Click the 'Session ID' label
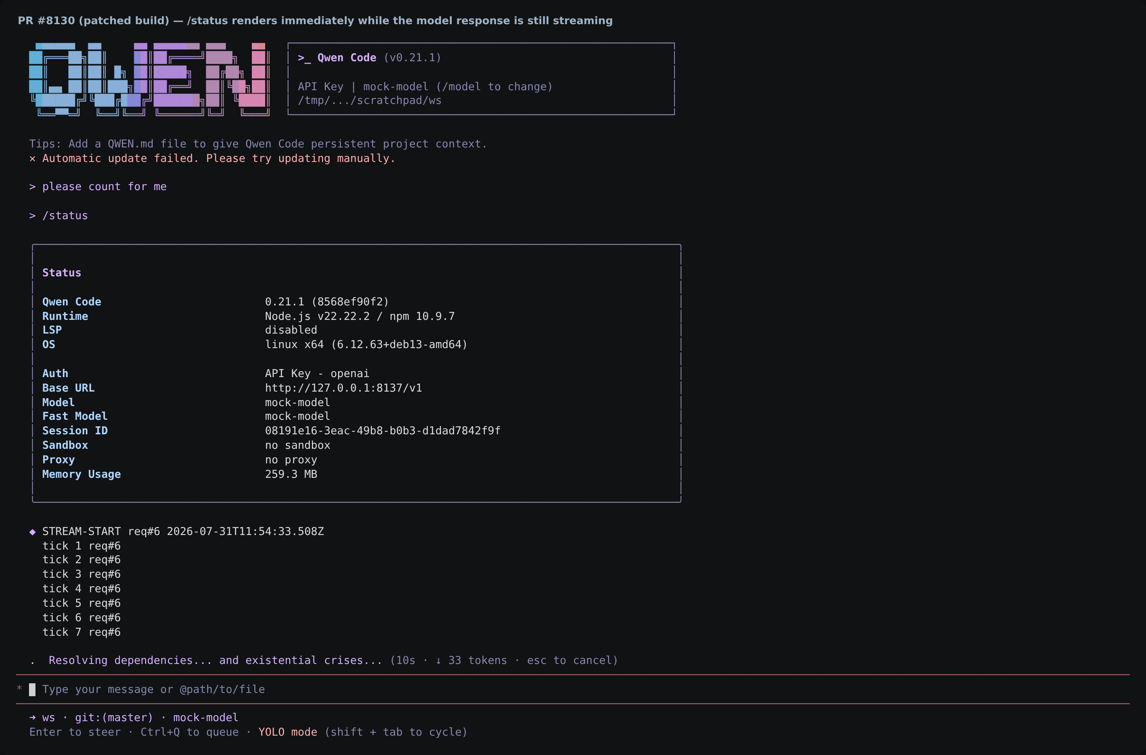Screen dimensions: 1146x755 point(75,430)
